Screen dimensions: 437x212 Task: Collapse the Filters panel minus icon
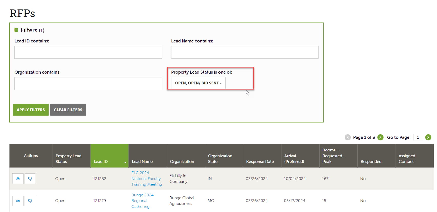click(x=16, y=30)
